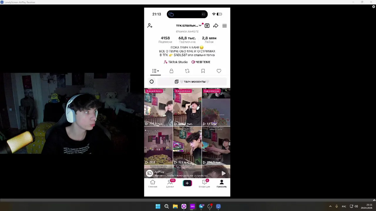Screen dimensions: 376x211
Task: Open the твич моменты playlist
Action: point(192,82)
